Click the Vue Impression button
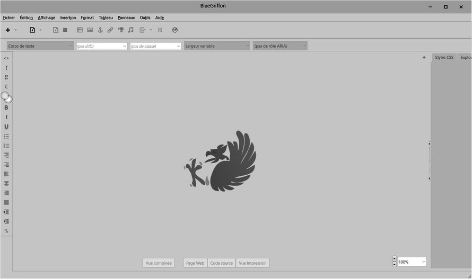472x279 pixels. (252, 263)
